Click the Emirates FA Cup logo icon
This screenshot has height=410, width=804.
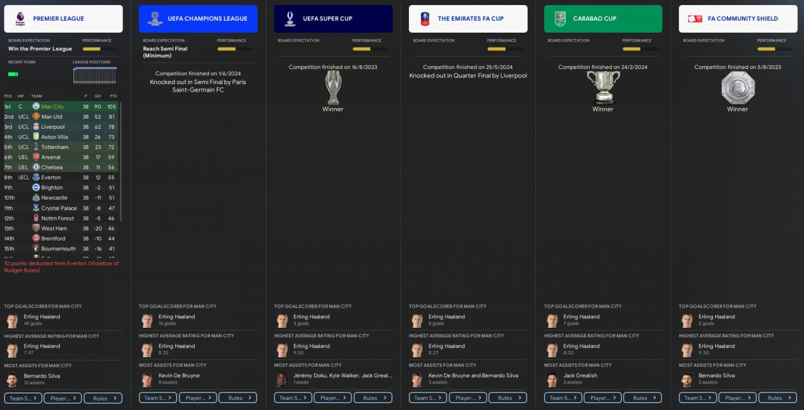[x=425, y=19]
